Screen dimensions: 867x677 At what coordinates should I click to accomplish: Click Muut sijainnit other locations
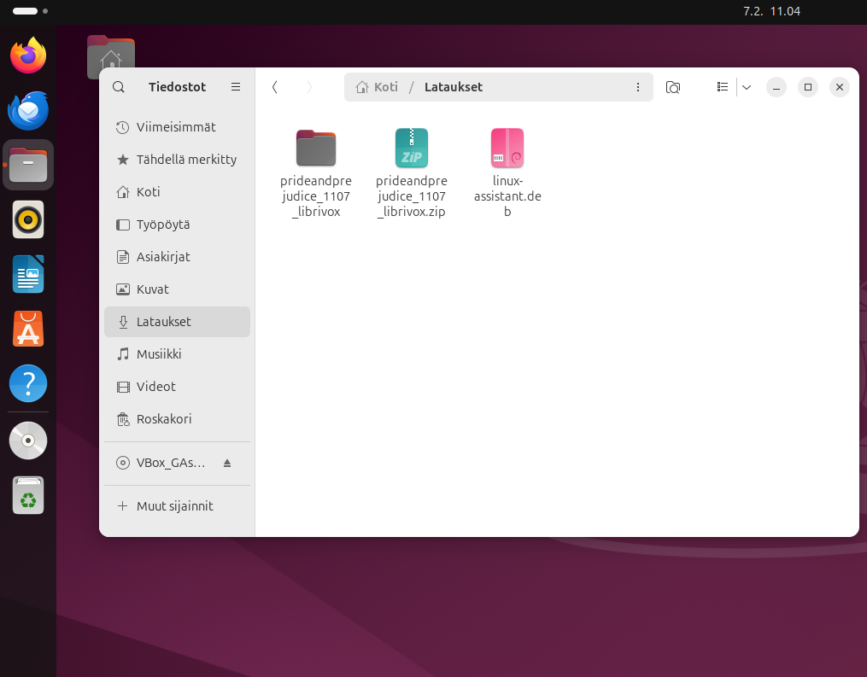175,506
